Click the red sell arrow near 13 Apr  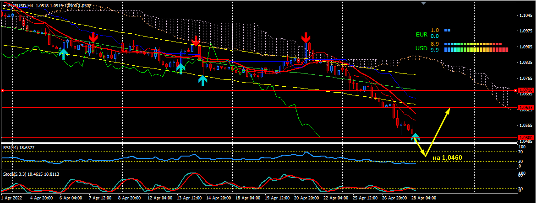click(x=196, y=40)
